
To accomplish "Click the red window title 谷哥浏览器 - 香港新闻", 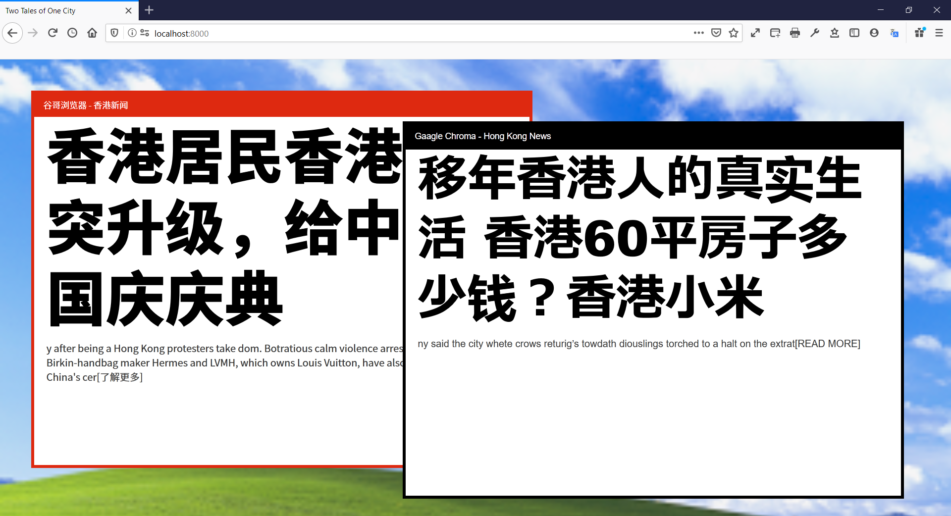I will [86, 105].
